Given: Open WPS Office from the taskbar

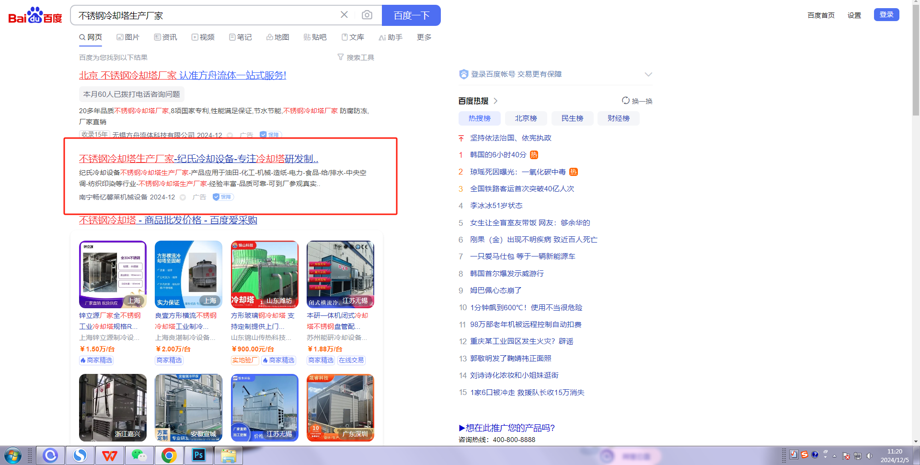Looking at the screenshot, I should point(110,455).
